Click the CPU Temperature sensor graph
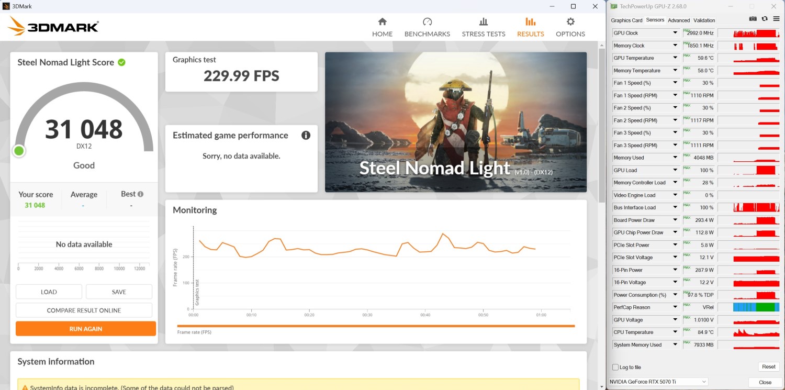The image size is (785, 390). [749, 332]
